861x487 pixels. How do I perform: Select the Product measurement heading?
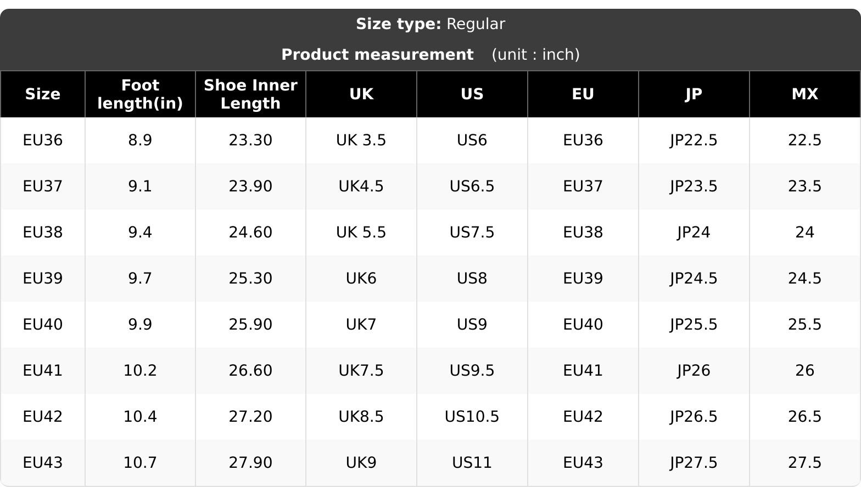coord(377,55)
